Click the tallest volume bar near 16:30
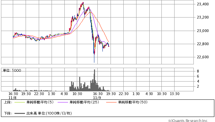Image resolution: width=215 pixels, height=122 pixels. click(x=94, y=80)
